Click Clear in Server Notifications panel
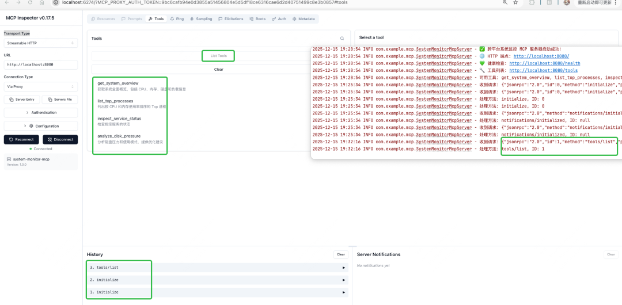This screenshot has height=305, width=622. (611, 254)
